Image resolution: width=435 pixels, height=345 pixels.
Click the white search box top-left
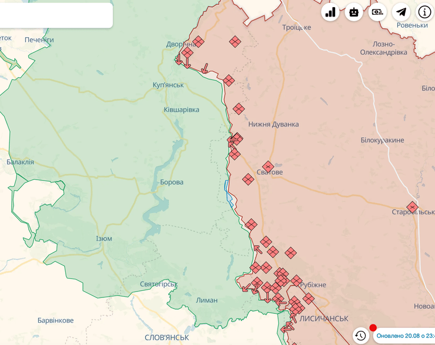(x=56, y=15)
